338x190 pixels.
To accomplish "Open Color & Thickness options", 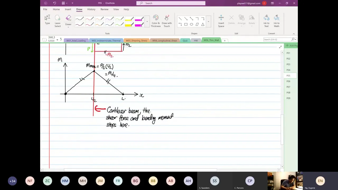I will (x=156, y=21).
